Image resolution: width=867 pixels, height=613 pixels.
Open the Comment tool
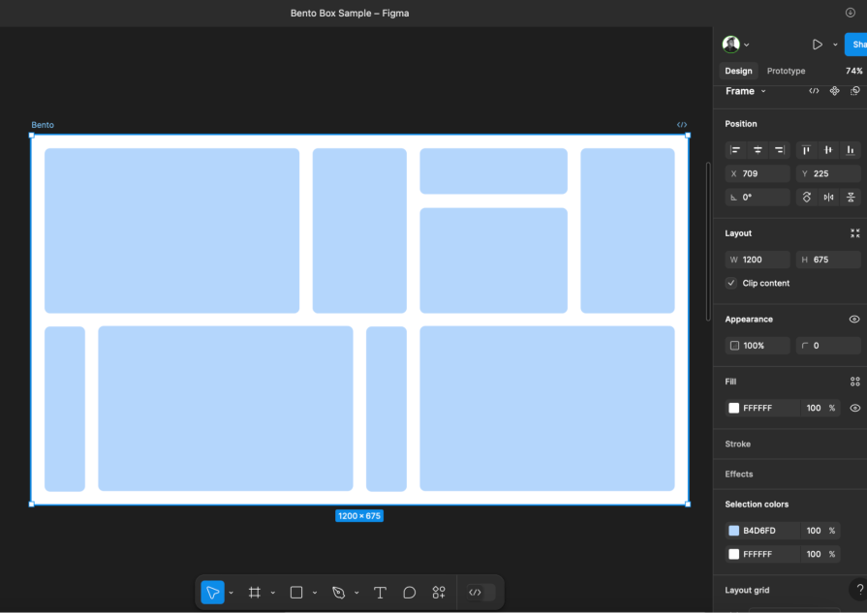(409, 592)
